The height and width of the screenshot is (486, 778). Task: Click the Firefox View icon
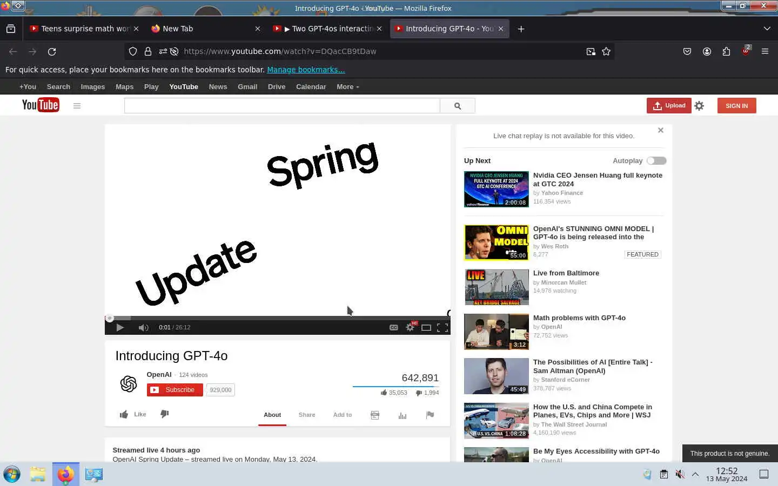(x=11, y=29)
